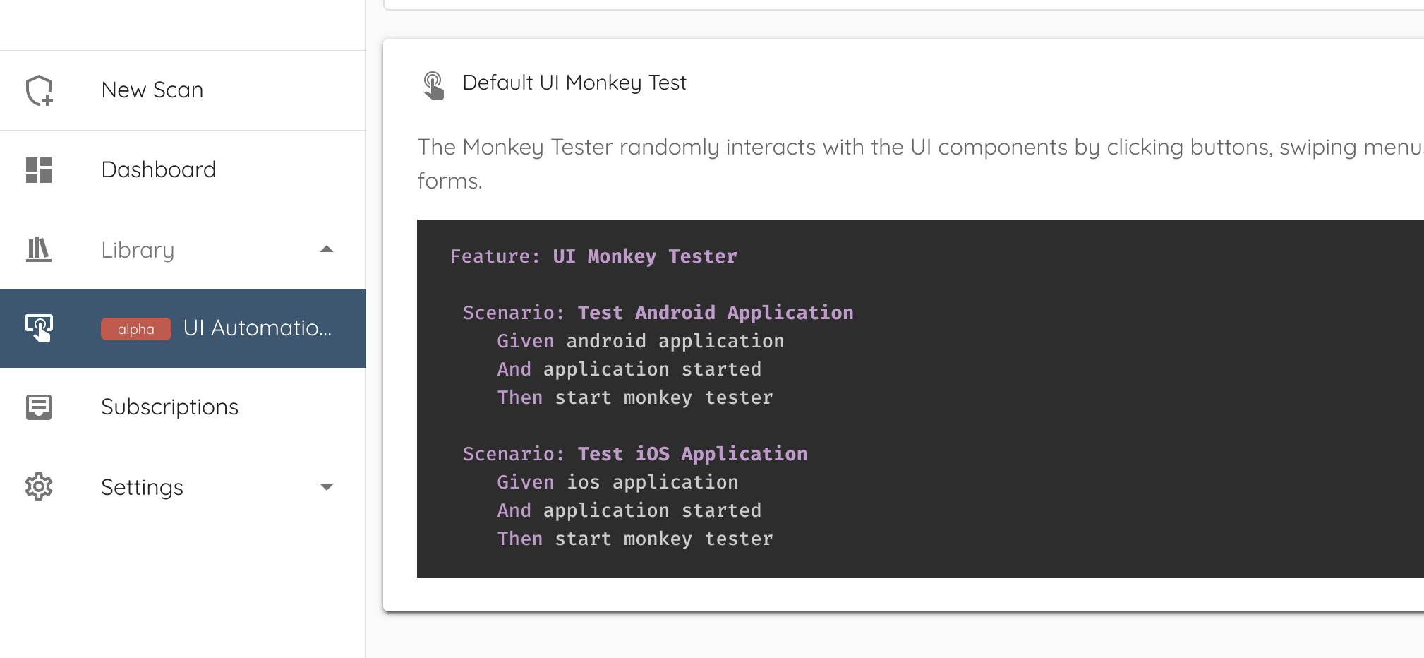Click the New Scan shield icon
This screenshot has height=658, width=1424.
[40, 90]
